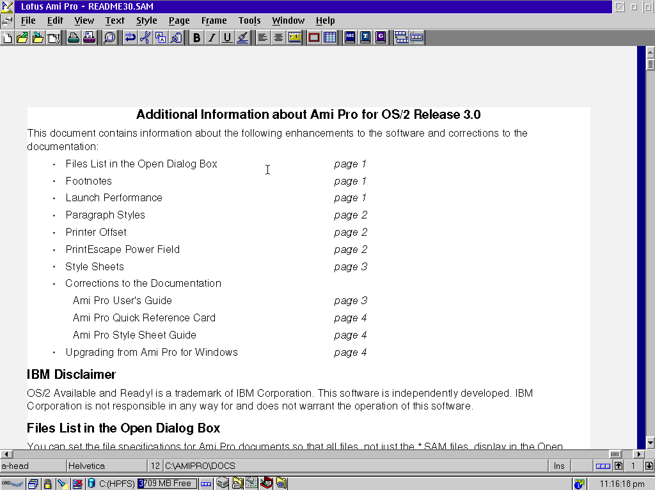Toggle Bold formatting

[x=197, y=38]
